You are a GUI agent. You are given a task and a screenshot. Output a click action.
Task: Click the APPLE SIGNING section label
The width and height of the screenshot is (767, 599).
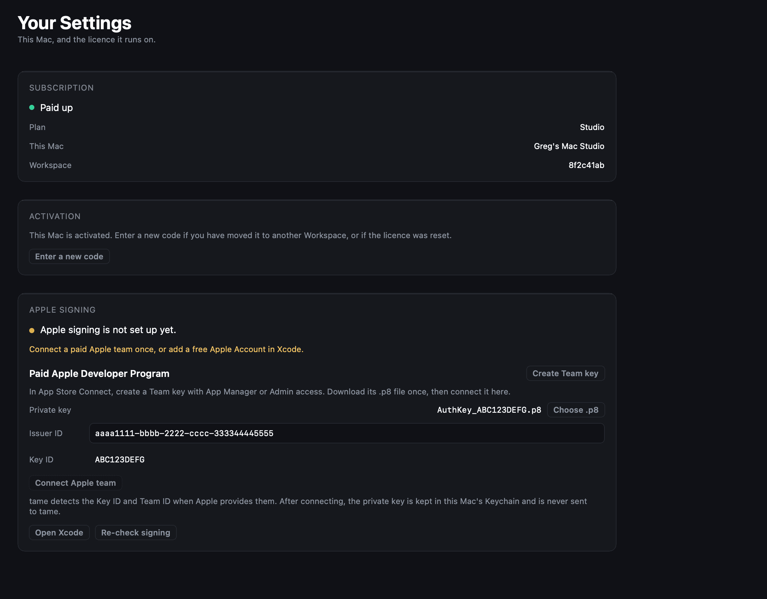62,310
